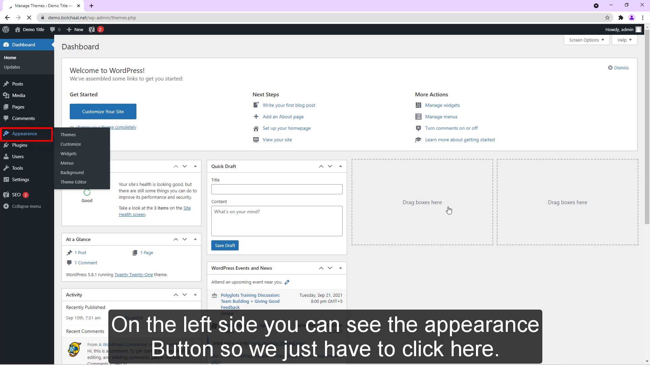Image resolution: width=650 pixels, height=365 pixels.
Task: Click the Yoast SEO icon in admin bar
Action: 92,29
